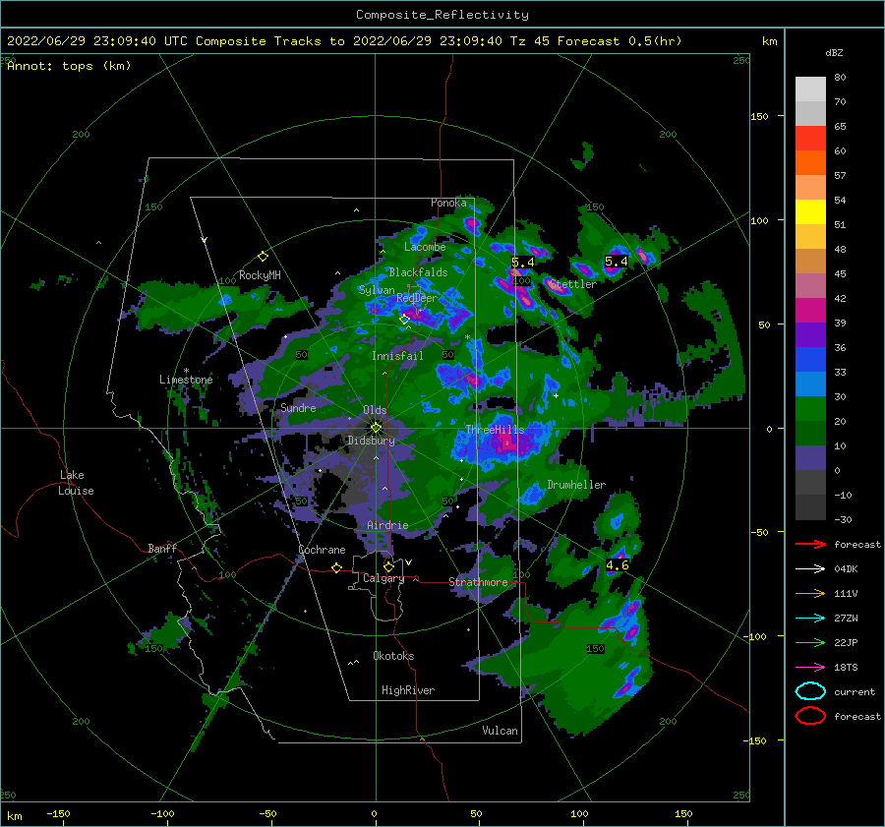Click the Blackfalds label
Image resolution: width=885 pixels, height=827 pixels.
tap(418, 272)
